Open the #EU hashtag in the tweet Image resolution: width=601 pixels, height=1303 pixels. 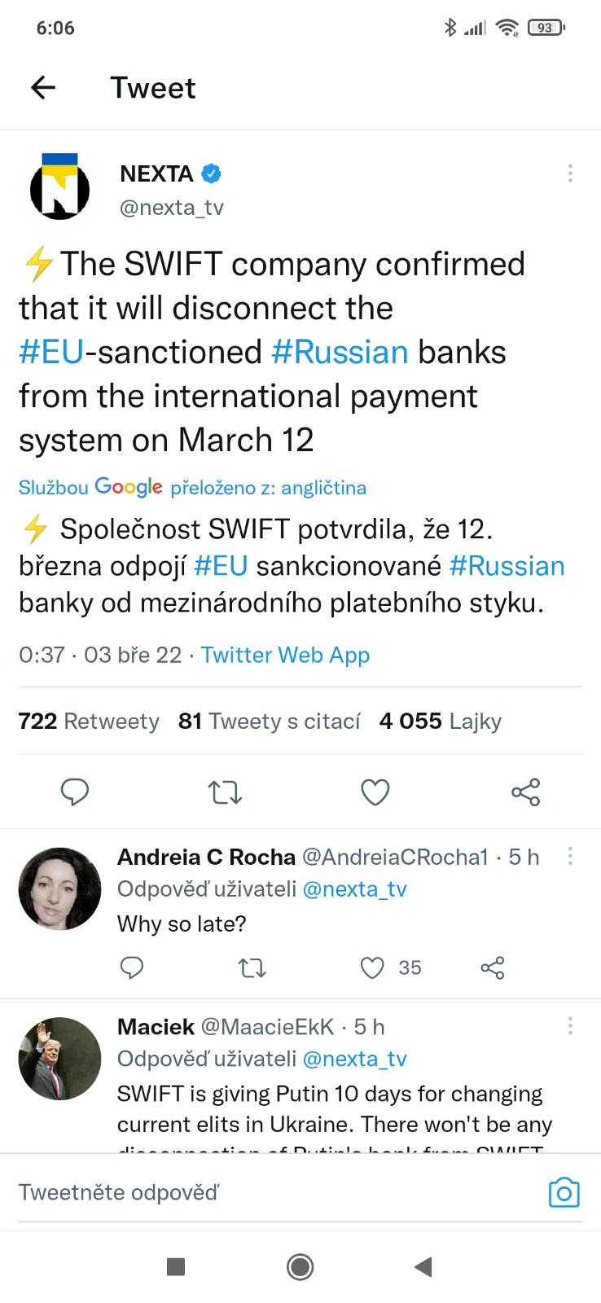point(51,352)
